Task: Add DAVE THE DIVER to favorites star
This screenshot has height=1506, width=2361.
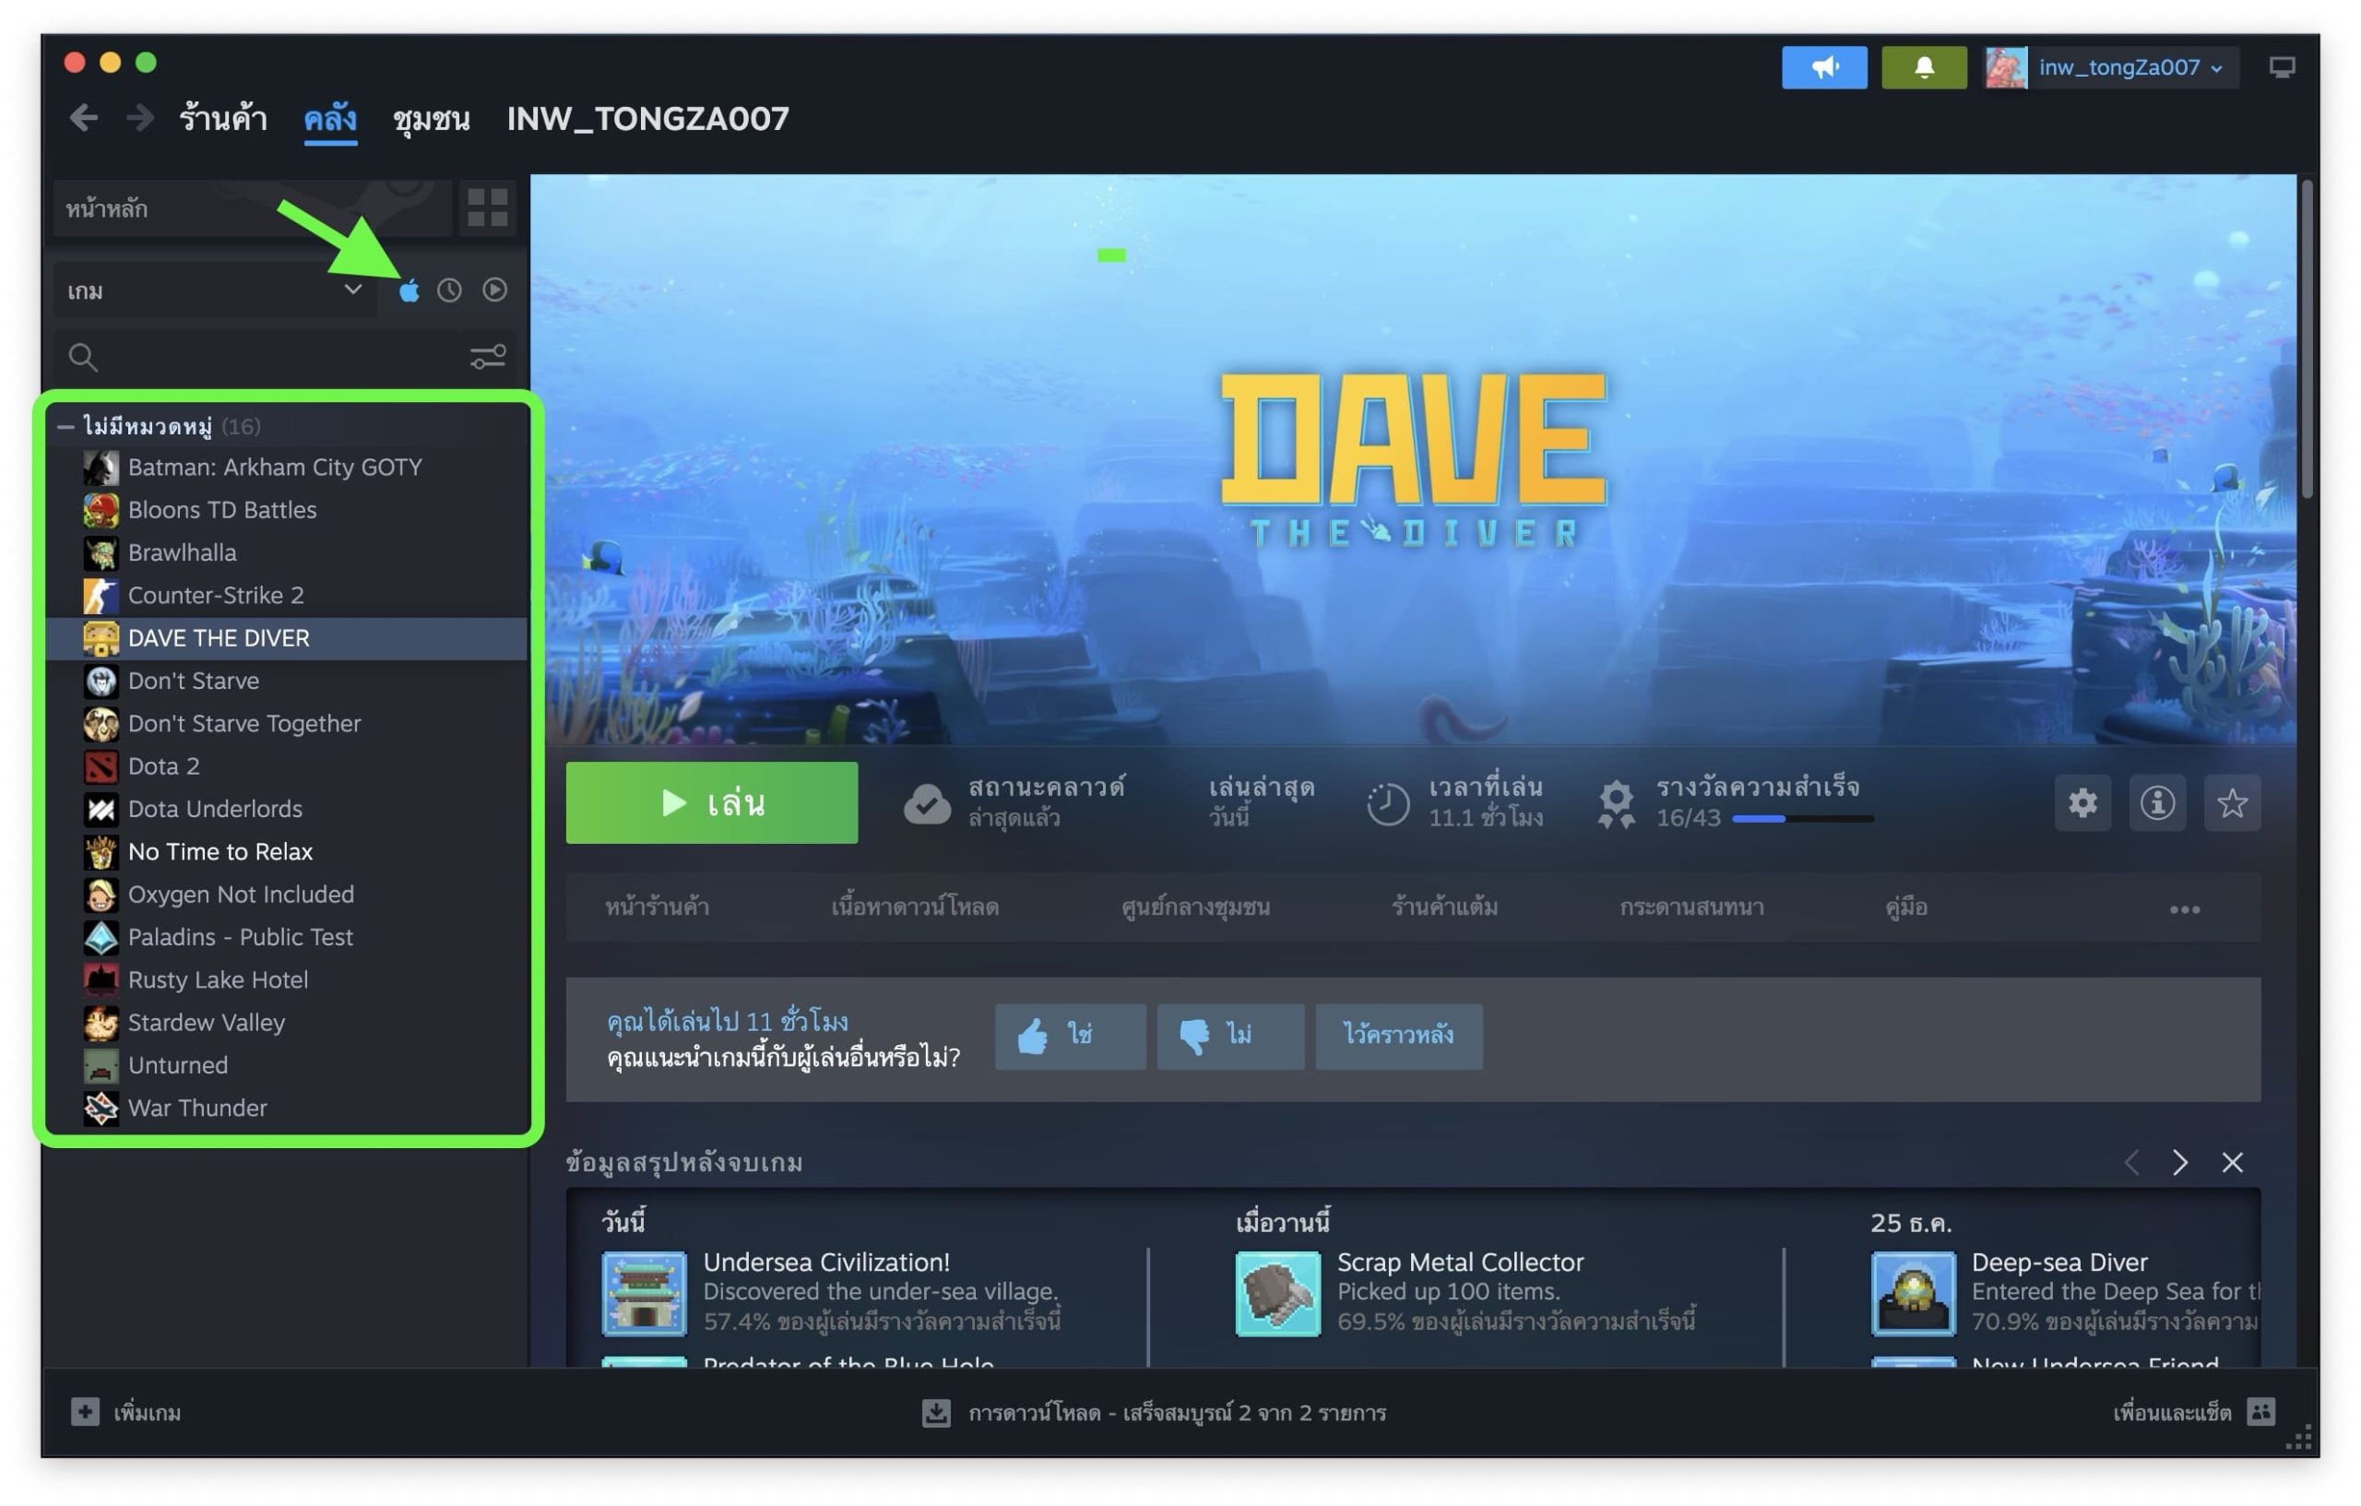Action: point(2232,803)
